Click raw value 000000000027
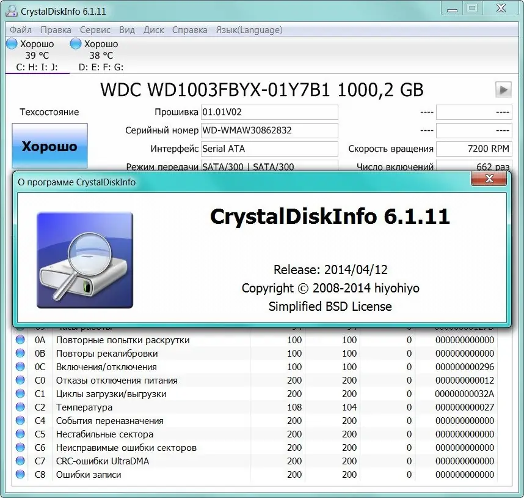 [x=465, y=407]
